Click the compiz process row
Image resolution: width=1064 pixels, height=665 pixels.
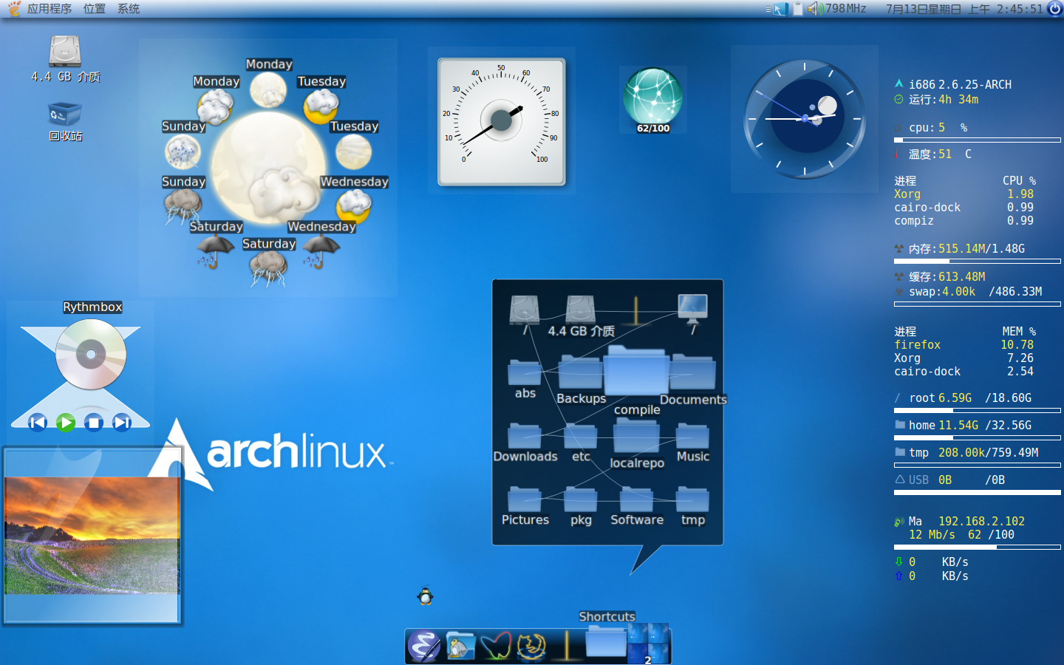click(964, 220)
